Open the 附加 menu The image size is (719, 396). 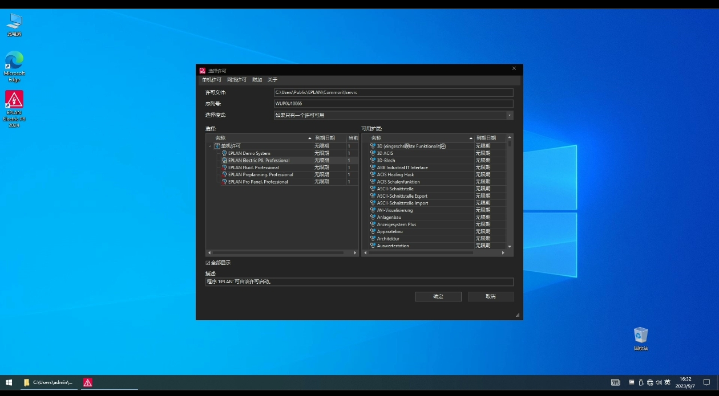click(x=257, y=80)
